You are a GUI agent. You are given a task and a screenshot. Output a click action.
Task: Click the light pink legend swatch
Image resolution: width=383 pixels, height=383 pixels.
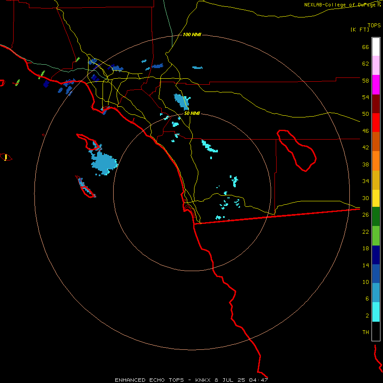pyautogui.click(x=376, y=65)
